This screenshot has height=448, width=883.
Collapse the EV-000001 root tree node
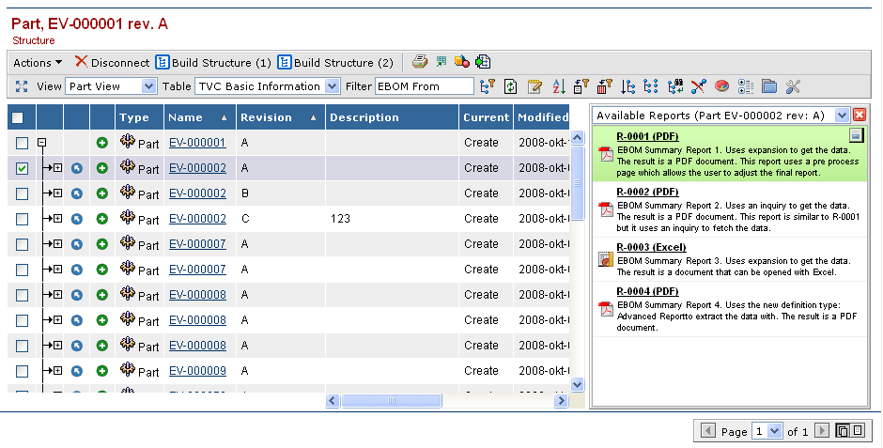[x=41, y=143]
